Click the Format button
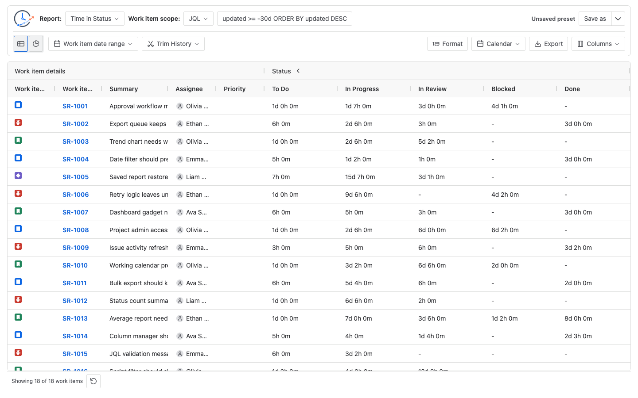The image size is (638, 398). pyautogui.click(x=447, y=44)
